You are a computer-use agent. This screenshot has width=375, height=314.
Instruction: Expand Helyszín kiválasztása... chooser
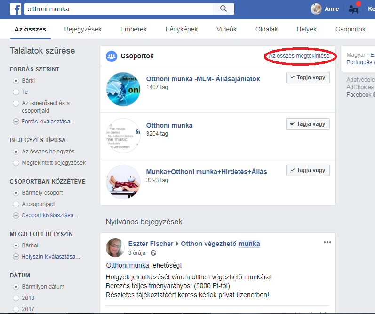51,256
